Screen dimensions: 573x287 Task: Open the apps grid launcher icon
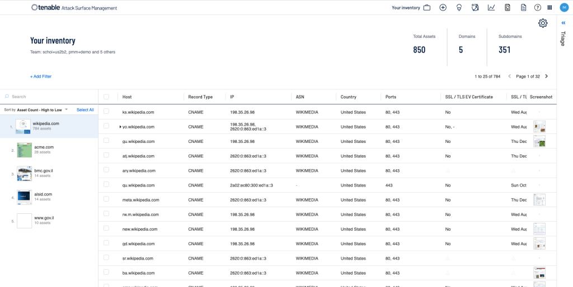tap(549, 8)
